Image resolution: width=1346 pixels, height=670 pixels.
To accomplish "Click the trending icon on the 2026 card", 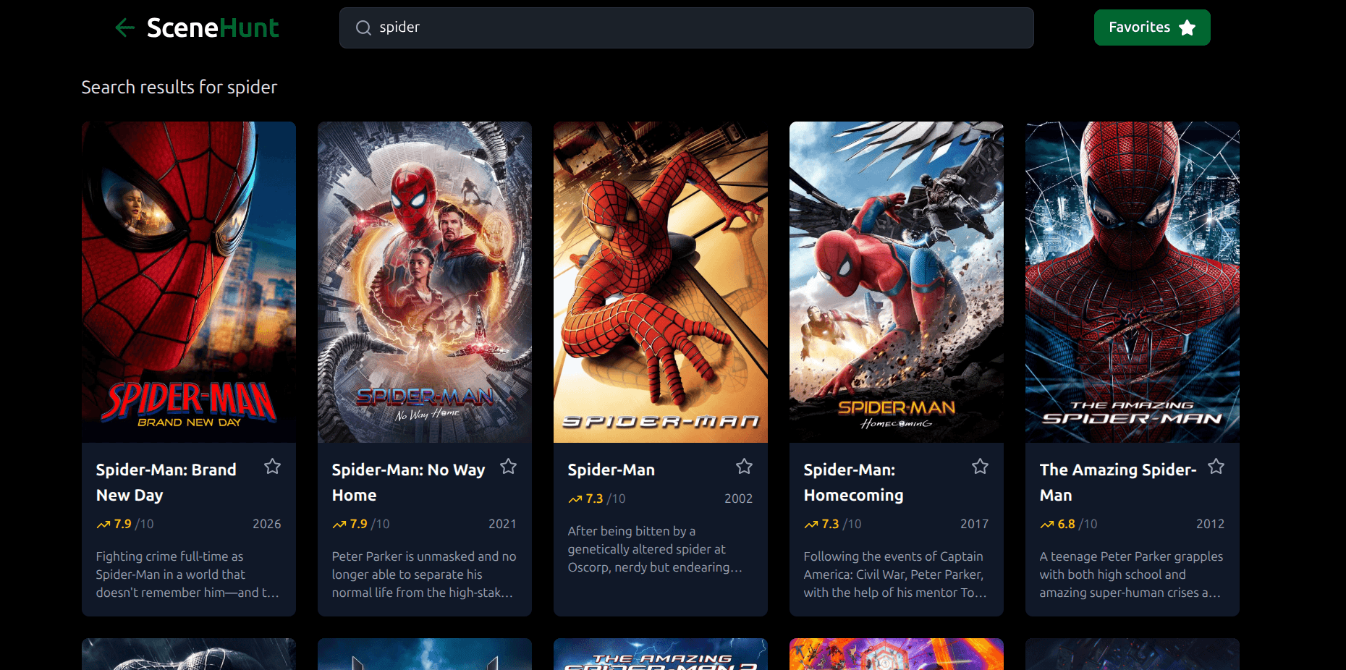I will click(x=103, y=525).
